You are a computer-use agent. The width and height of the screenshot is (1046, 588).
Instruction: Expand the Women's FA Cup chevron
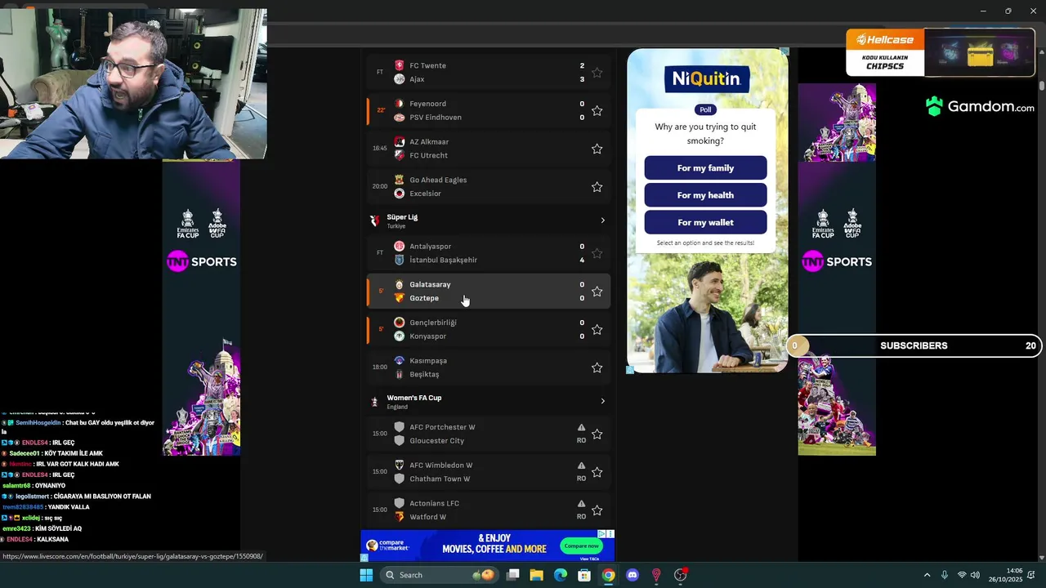click(603, 401)
